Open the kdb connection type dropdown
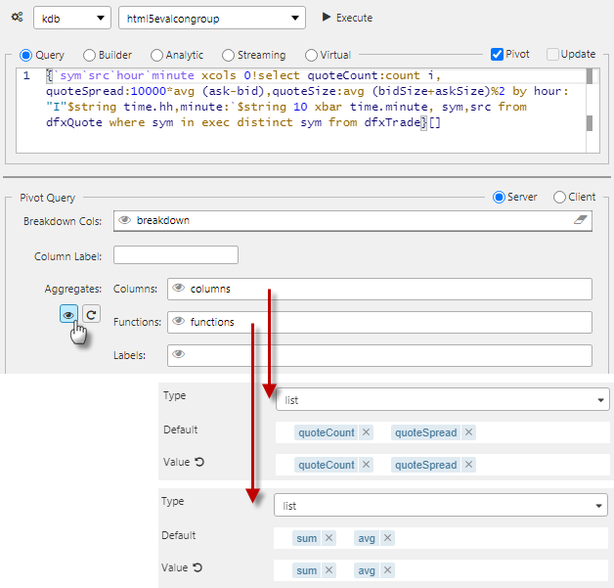The height and width of the screenshot is (588, 614). [71, 18]
